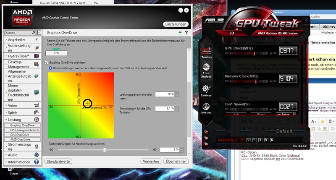The width and height of the screenshot is (336, 180).
Task: Click the GPU Clock Min arrow
Action: [x=231, y=53]
